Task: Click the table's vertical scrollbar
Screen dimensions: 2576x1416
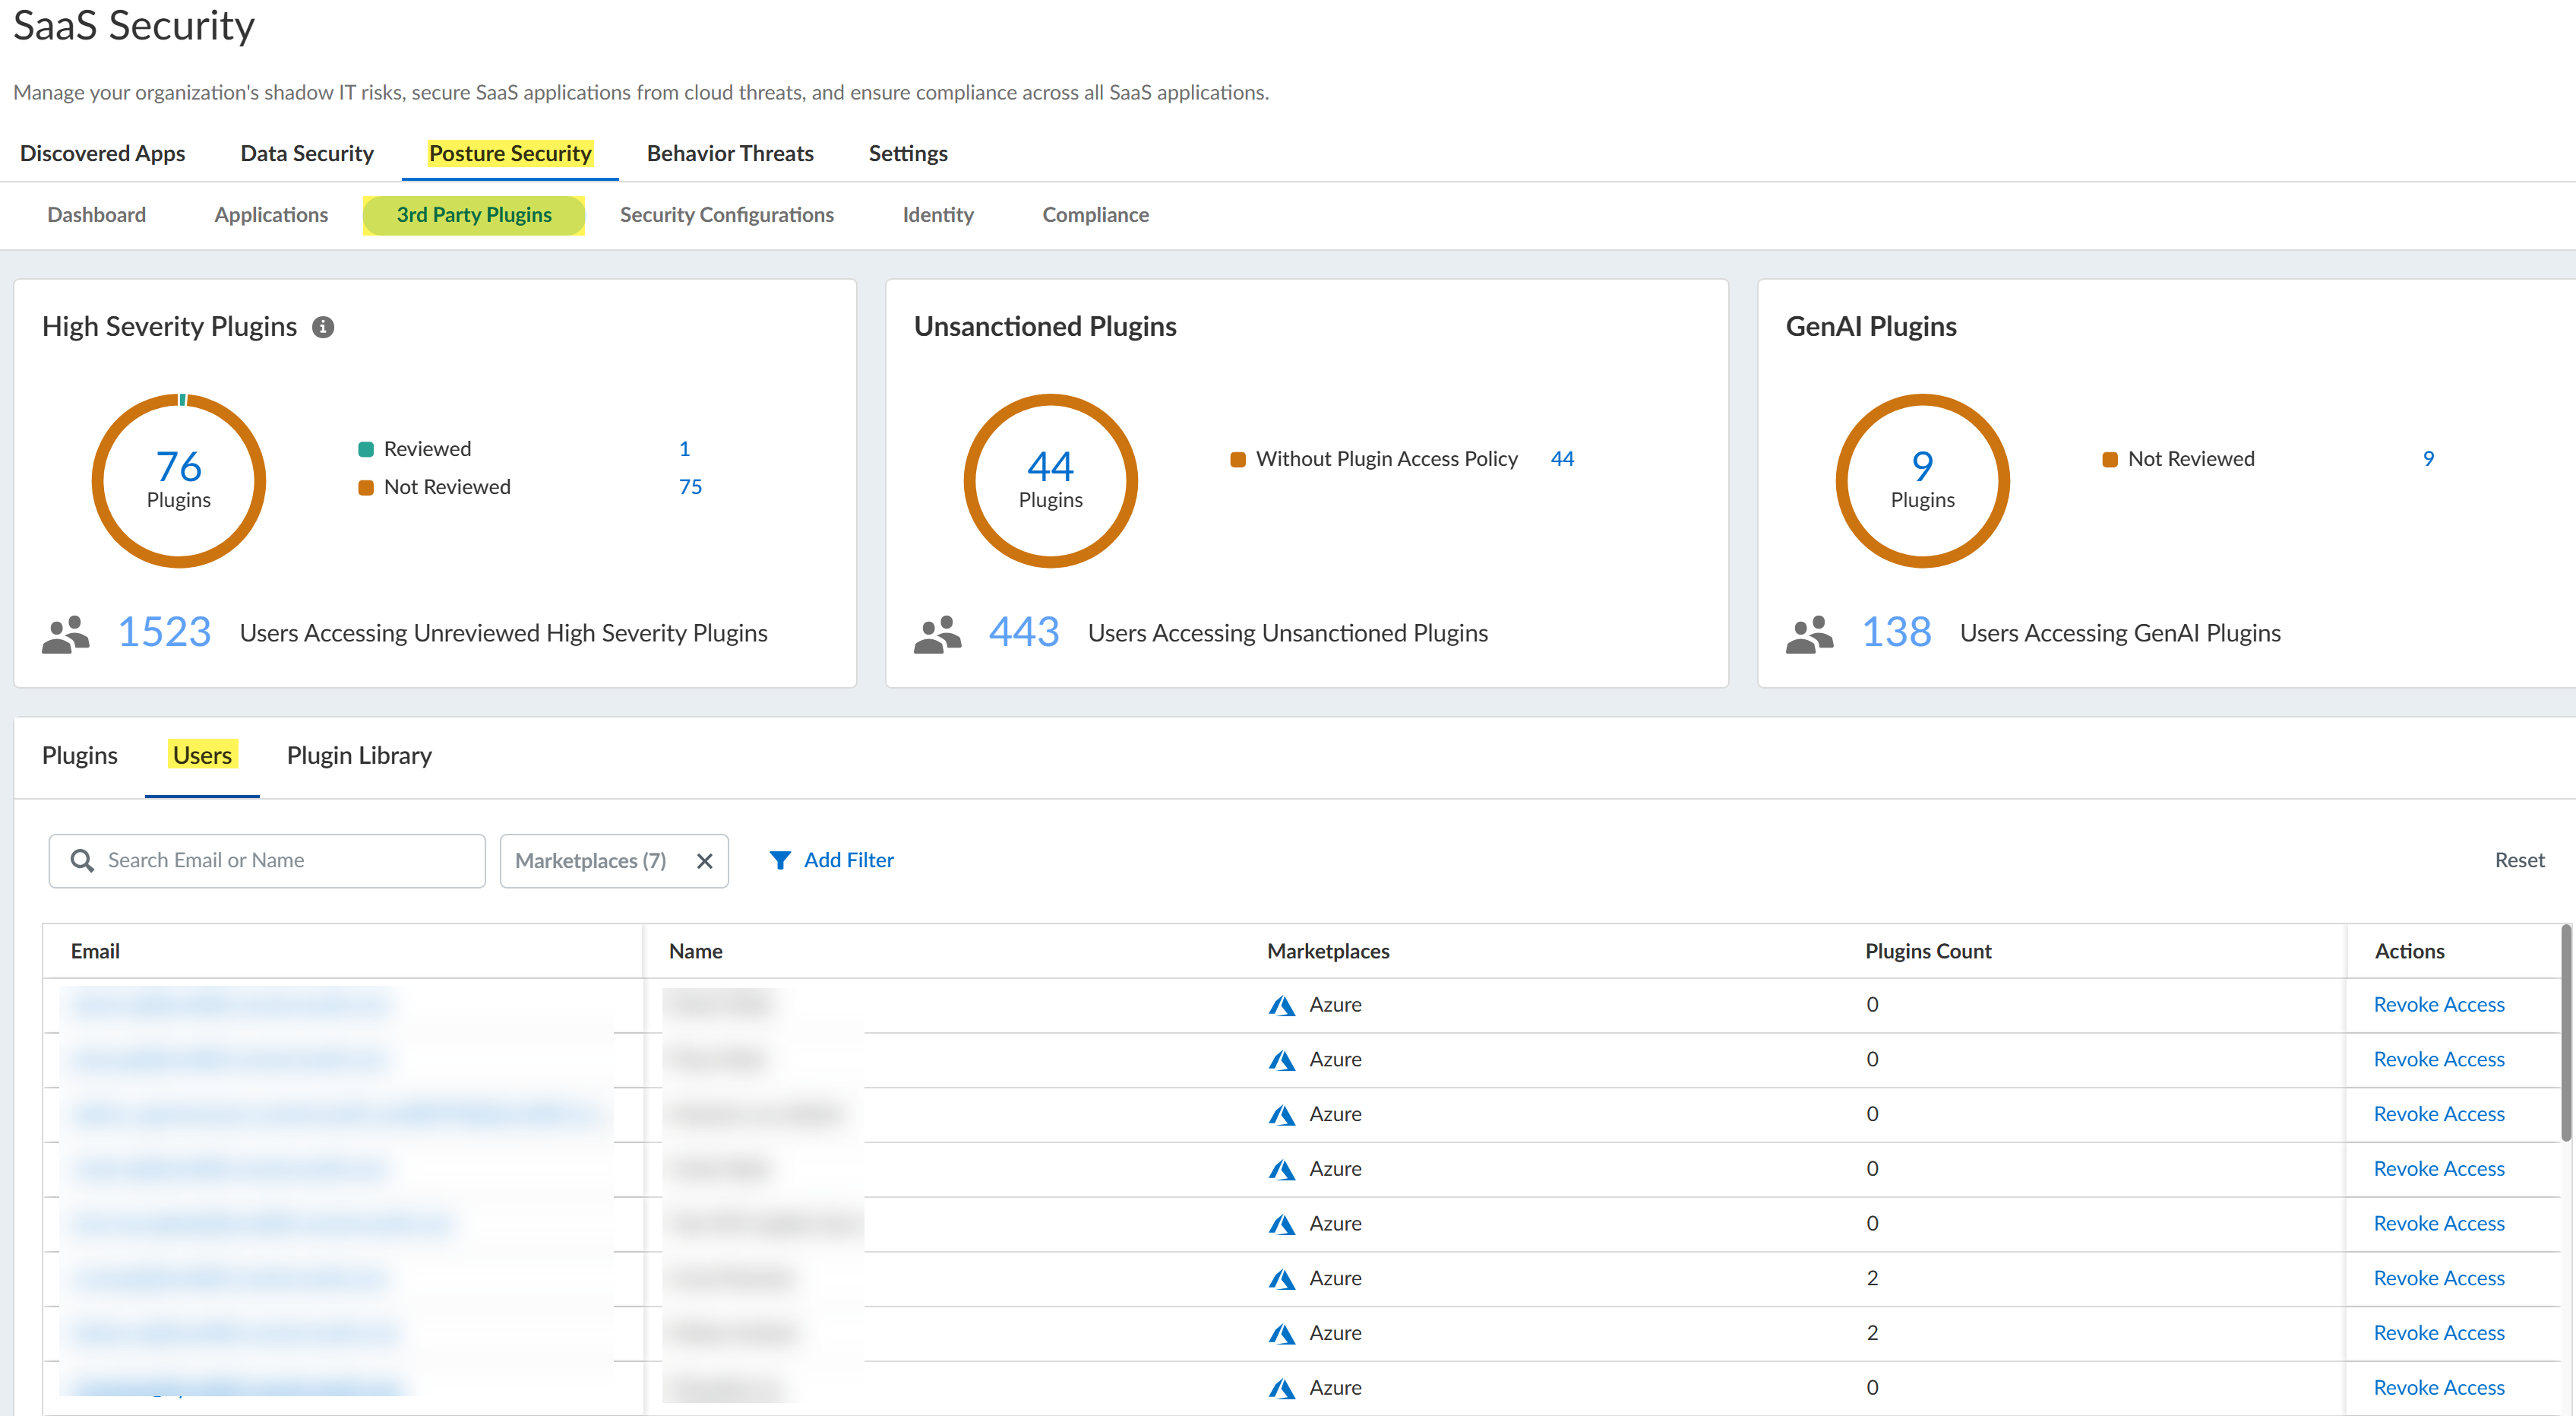Action: tap(2565, 1034)
